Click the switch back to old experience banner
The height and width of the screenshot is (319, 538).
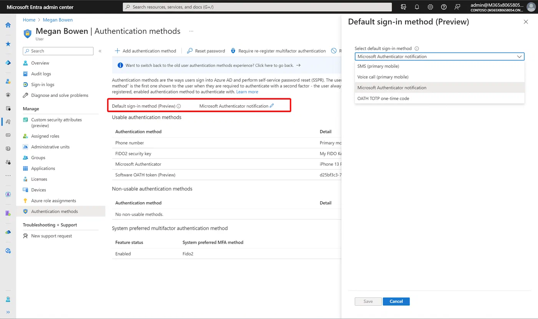227,65
